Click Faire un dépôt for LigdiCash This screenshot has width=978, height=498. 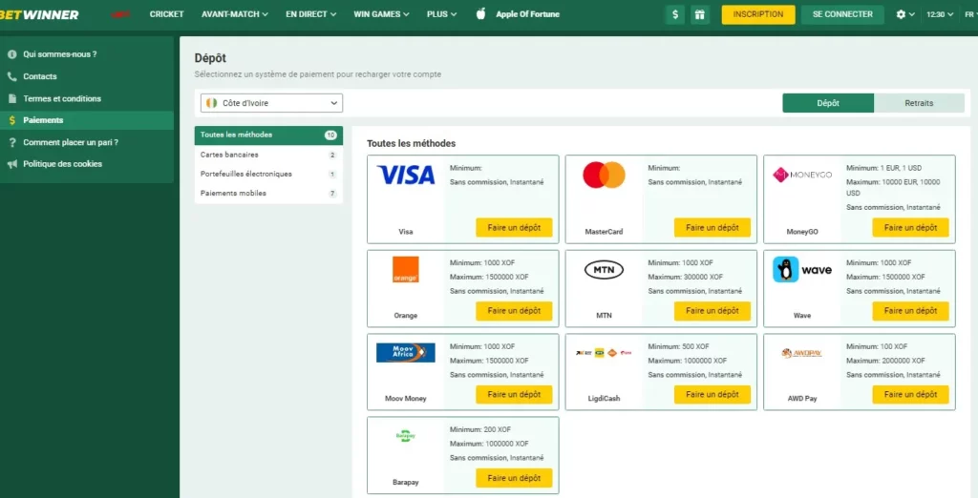712,395
